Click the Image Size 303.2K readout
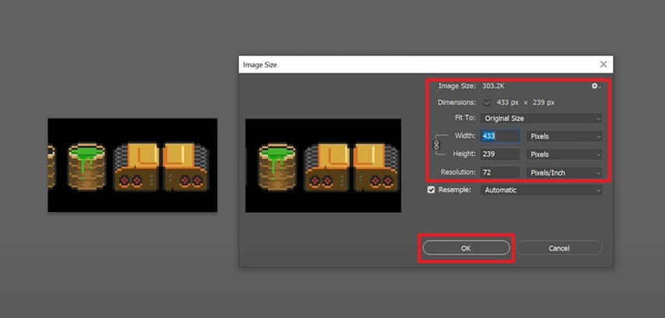665x318 pixels. [492, 87]
